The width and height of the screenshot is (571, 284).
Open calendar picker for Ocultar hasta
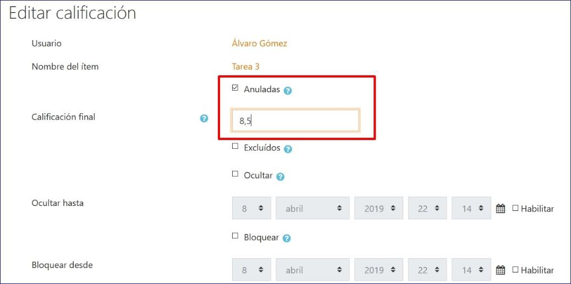501,209
